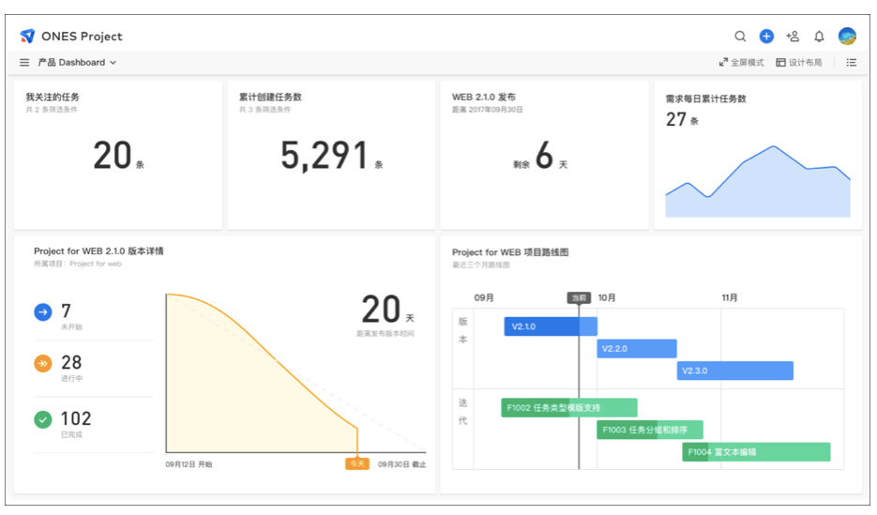Viewport: 877px width, 515px height.
Task: Select the 28 进行中 count
Action: (x=71, y=362)
